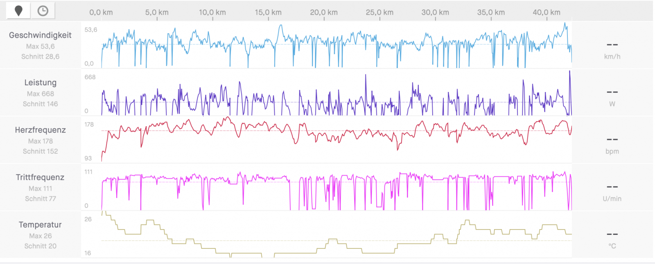Click the km/h unit readout
The height and width of the screenshot is (264, 655).
point(612,57)
